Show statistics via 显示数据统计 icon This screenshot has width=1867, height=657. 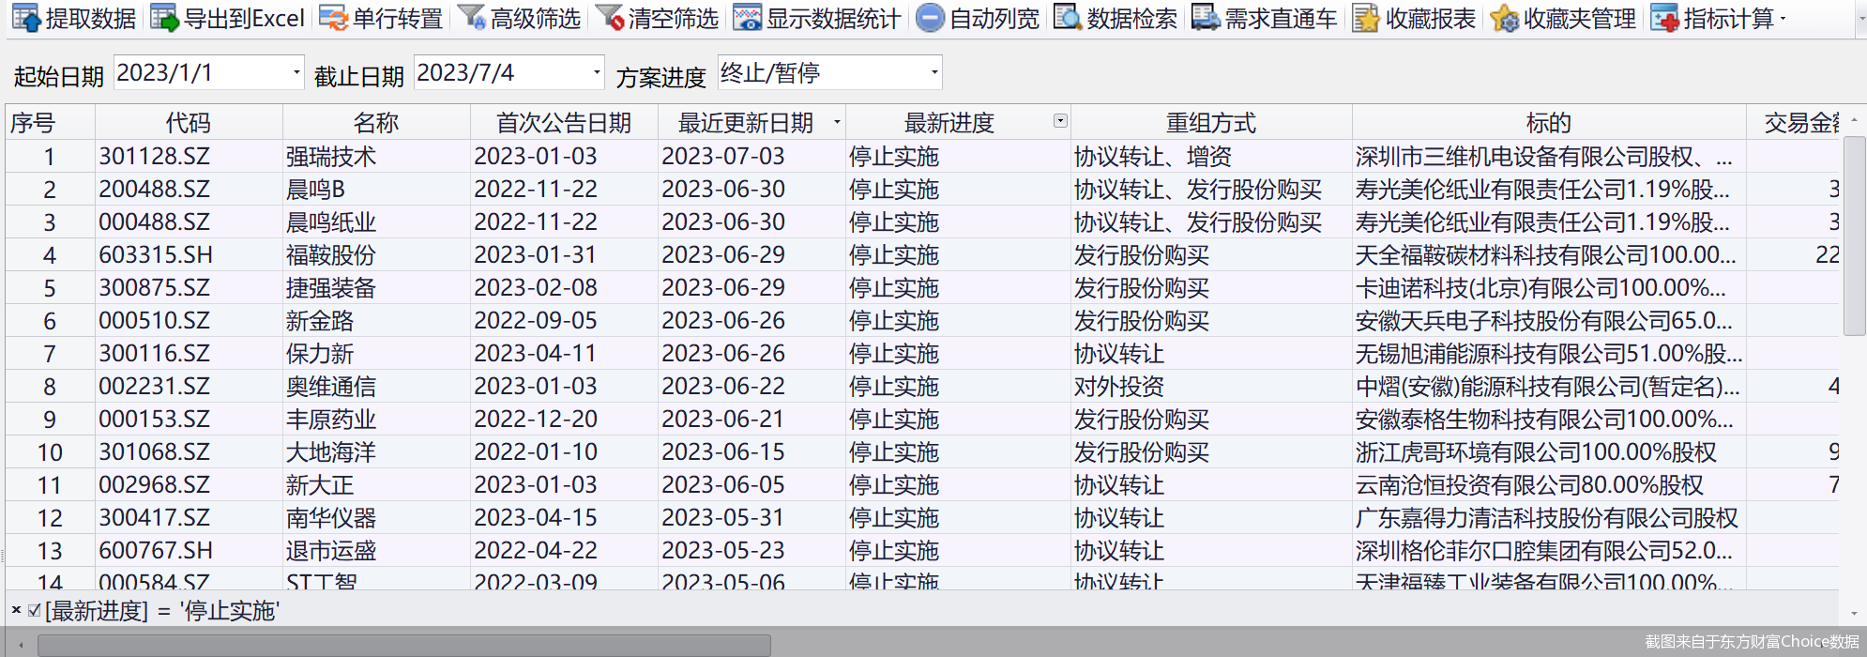747,18
